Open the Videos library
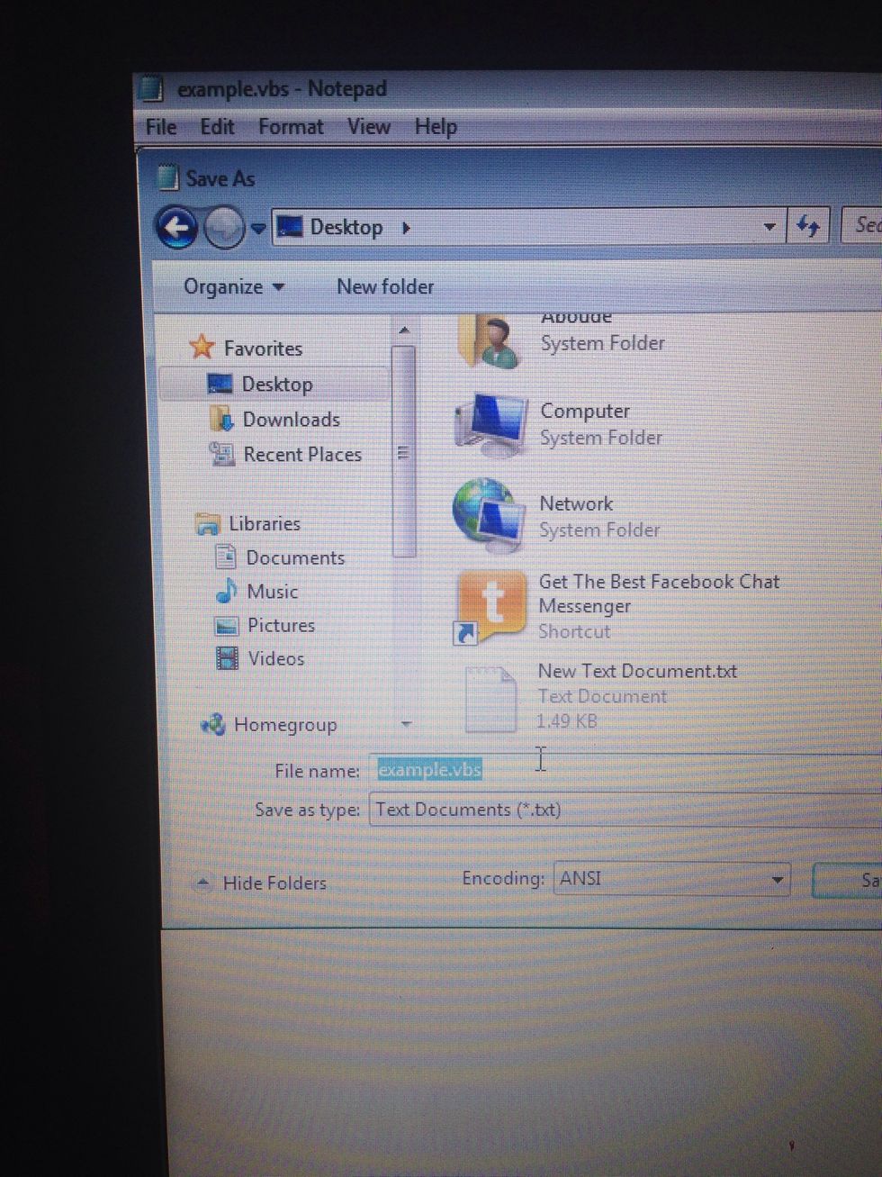Viewport: 882px width, 1177px height. [275, 658]
